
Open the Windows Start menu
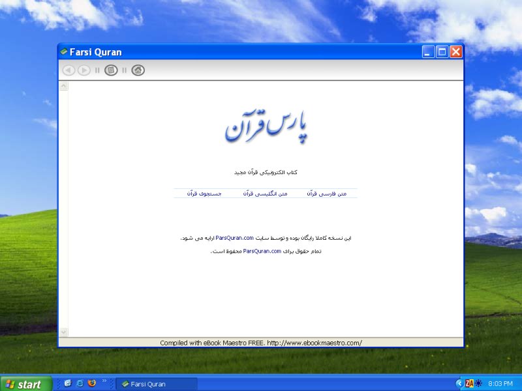23,384
